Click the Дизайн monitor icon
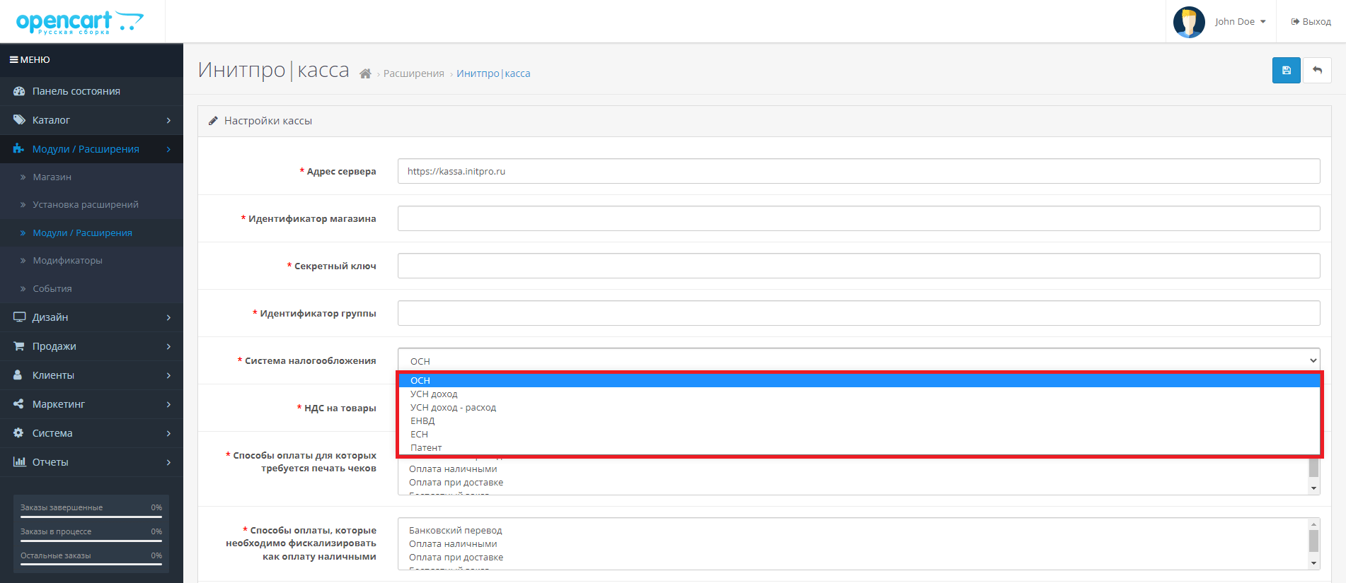Viewport: 1346px width, 583px height. 19,317
